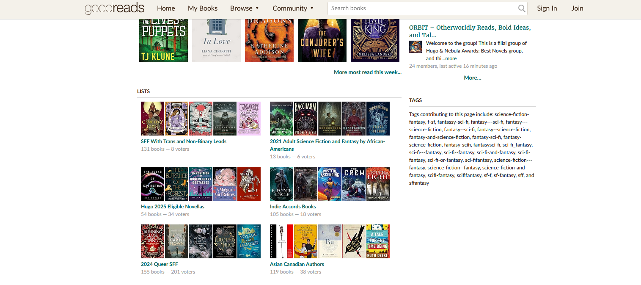Click the Join link
Viewport: 641px width, 285px height.
577,8
